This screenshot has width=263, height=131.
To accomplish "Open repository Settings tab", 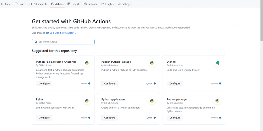I will pyautogui.click(x=124, y=4).
